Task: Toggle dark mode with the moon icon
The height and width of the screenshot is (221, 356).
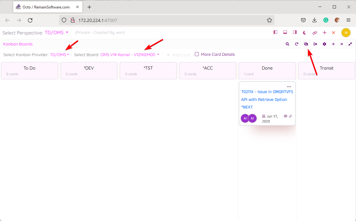Action: 305,33
